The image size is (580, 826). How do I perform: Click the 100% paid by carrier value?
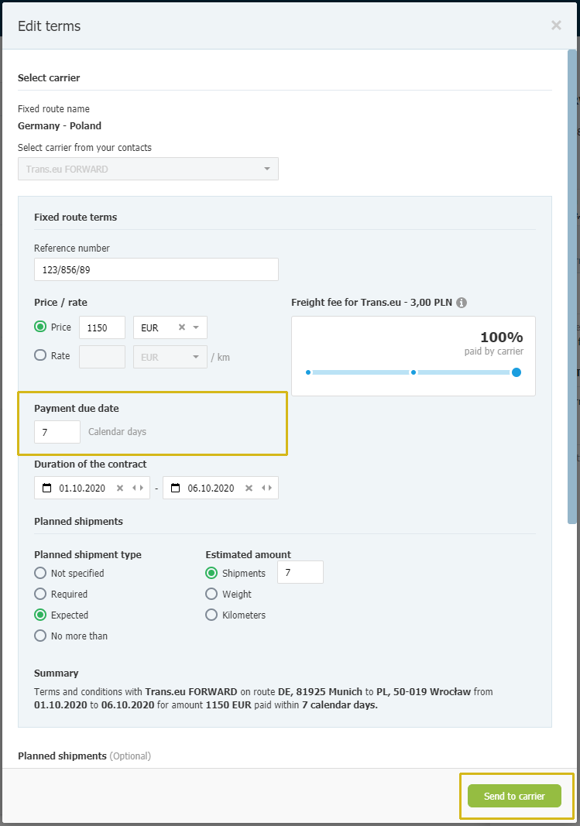(502, 338)
